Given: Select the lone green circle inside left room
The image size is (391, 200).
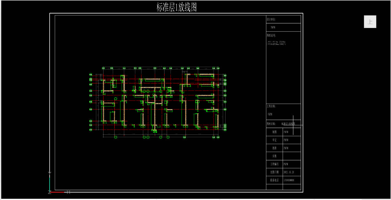Looking at the screenshot, I should [116, 99].
